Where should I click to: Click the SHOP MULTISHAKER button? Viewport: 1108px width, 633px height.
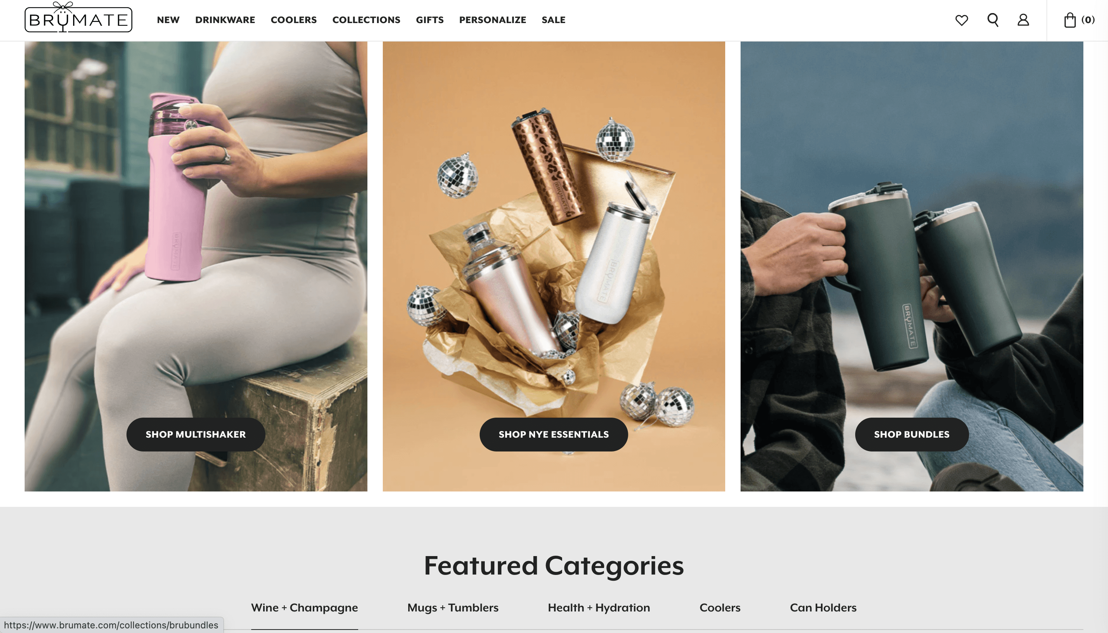196,434
